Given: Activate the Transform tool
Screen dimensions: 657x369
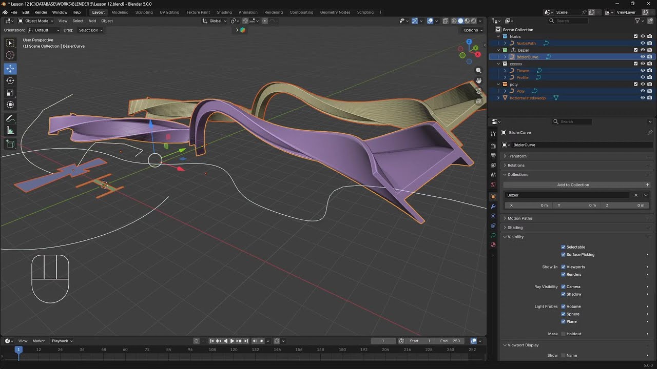Looking at the screenshot, I should click(x=10, y=105).
